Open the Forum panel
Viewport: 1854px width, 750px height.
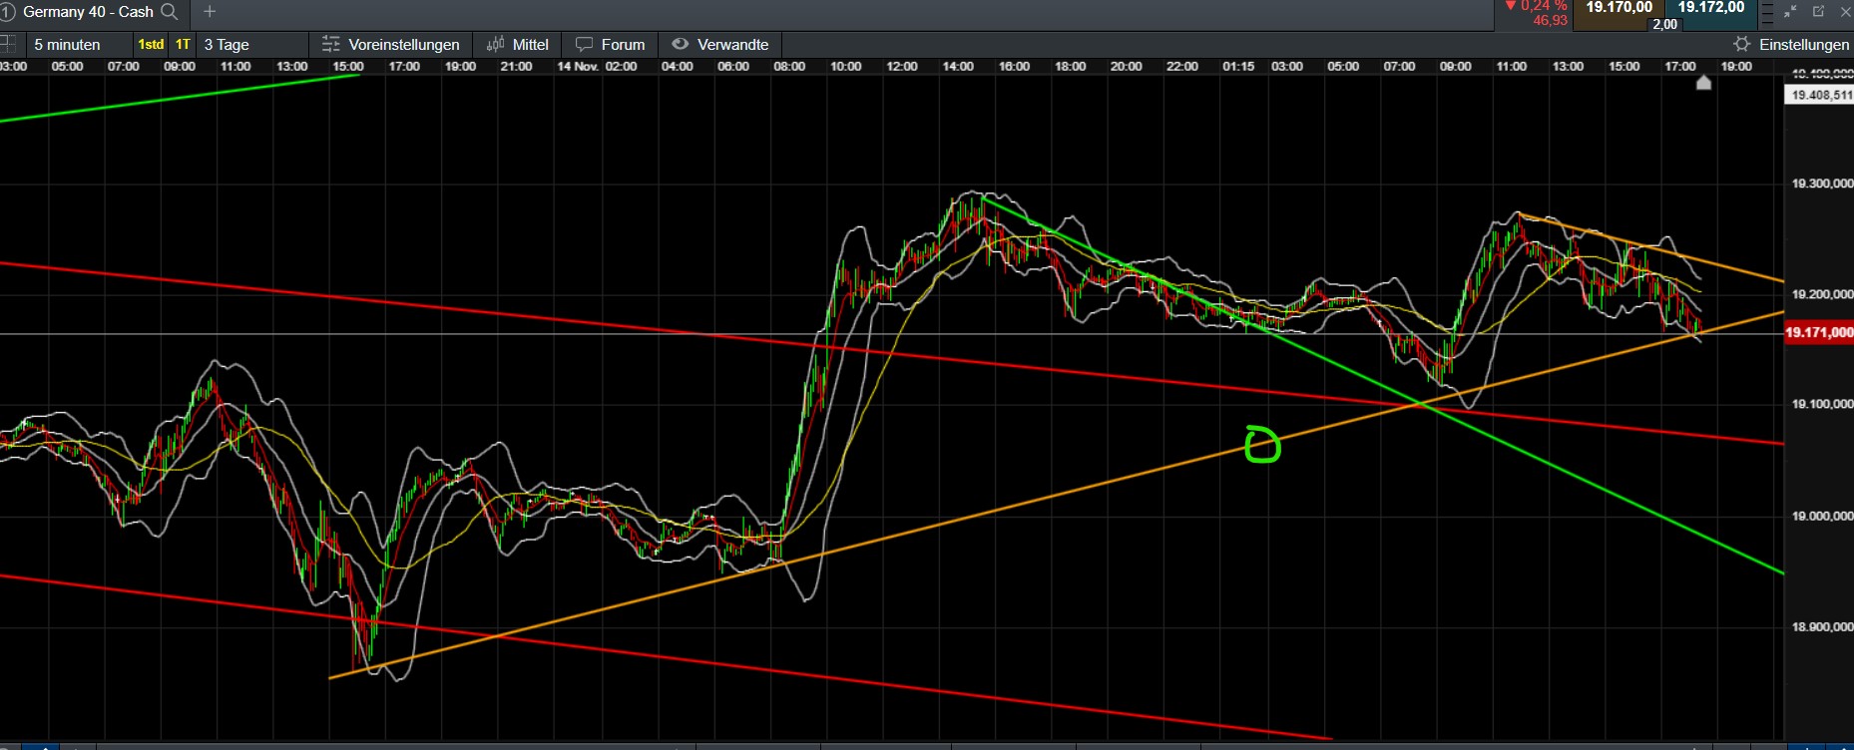611,45
